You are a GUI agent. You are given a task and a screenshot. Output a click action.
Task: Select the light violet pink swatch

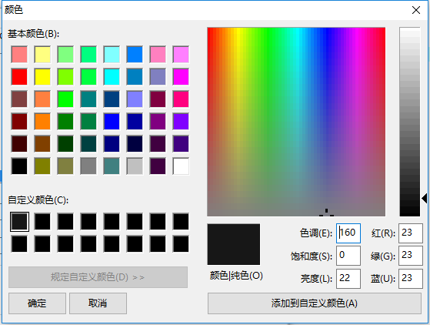pyautogui.click(x=181, y=55)
